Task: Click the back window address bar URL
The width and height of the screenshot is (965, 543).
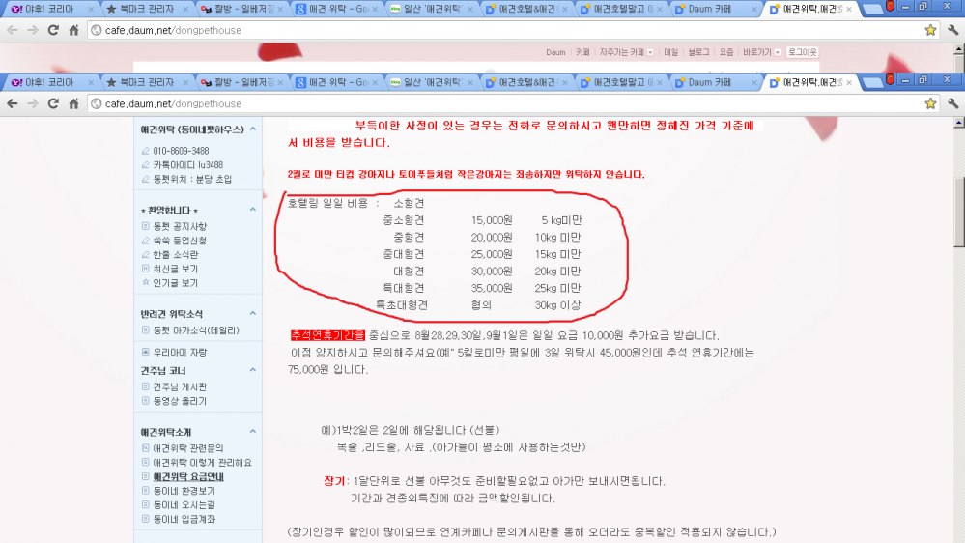Action: coord(173,30)
